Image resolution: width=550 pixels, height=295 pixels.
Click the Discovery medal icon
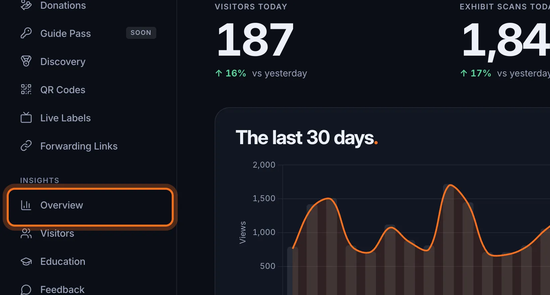[x=26, y=61]
